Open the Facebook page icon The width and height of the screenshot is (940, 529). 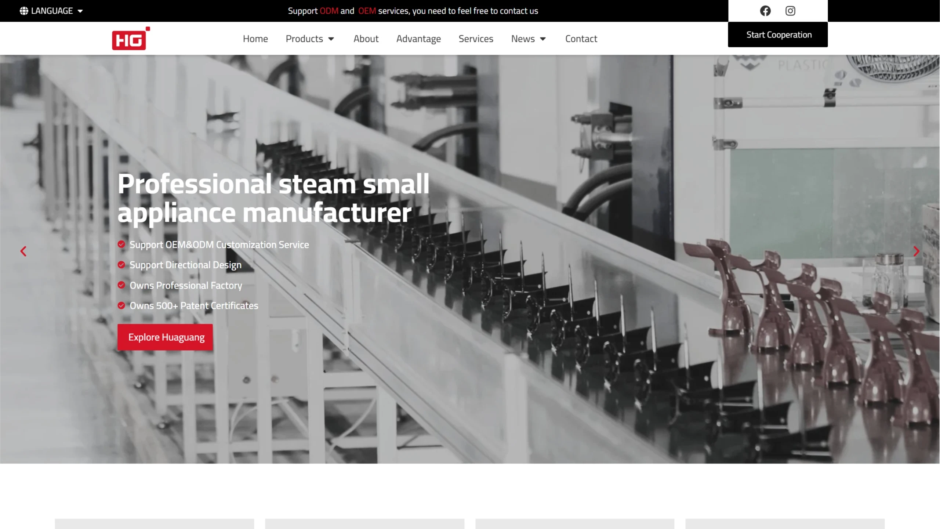coord(765,11)
